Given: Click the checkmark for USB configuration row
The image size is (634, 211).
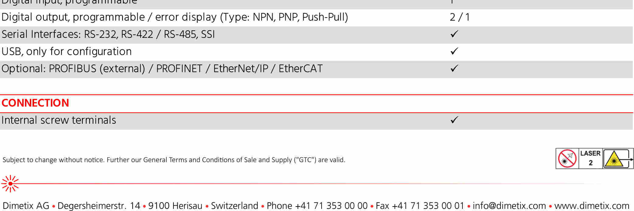Looking at the screenshot, I should [x=454, y=51].
